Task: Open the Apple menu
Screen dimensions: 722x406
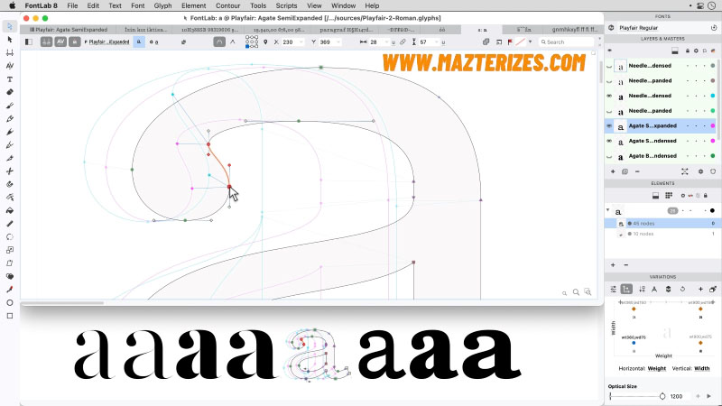Action: tap(13, 5)
